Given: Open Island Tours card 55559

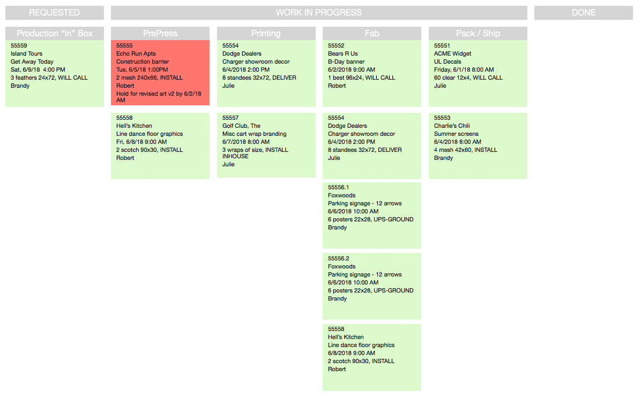Looking at the screenshot, I should 54,73.
